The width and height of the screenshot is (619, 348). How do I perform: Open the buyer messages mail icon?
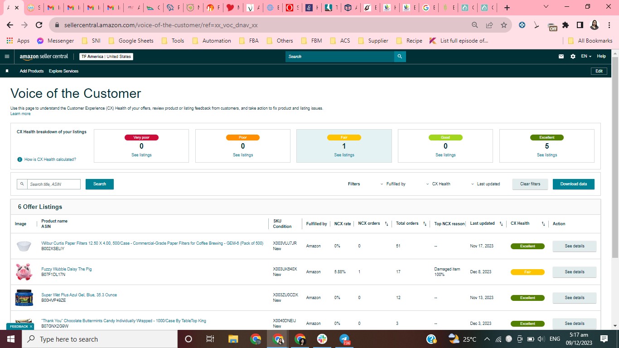pyautogui.click(x=561, y=57)
